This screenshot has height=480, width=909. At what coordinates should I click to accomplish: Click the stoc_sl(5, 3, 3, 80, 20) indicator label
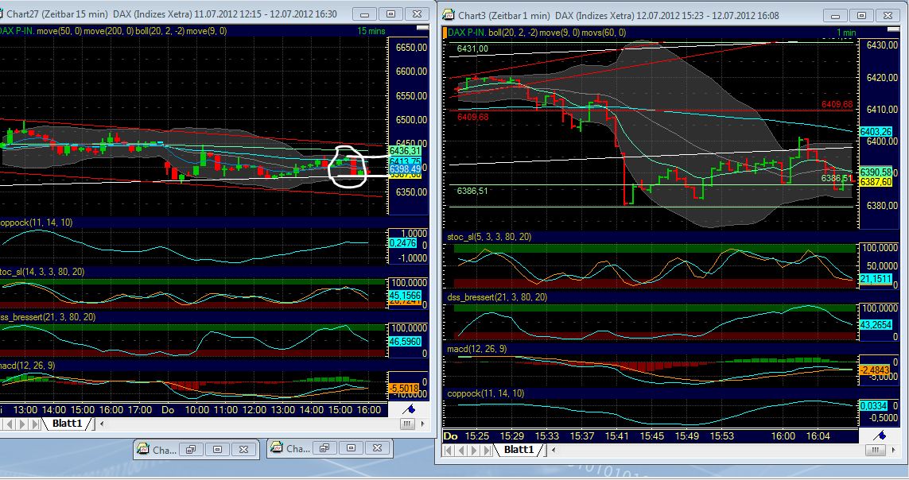(x=491, y=237)
